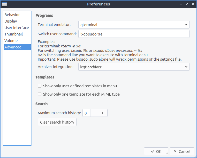This screenshot has width=197, height=158.
Task: Confirm settings with the OK button
Action: [156, 152]
